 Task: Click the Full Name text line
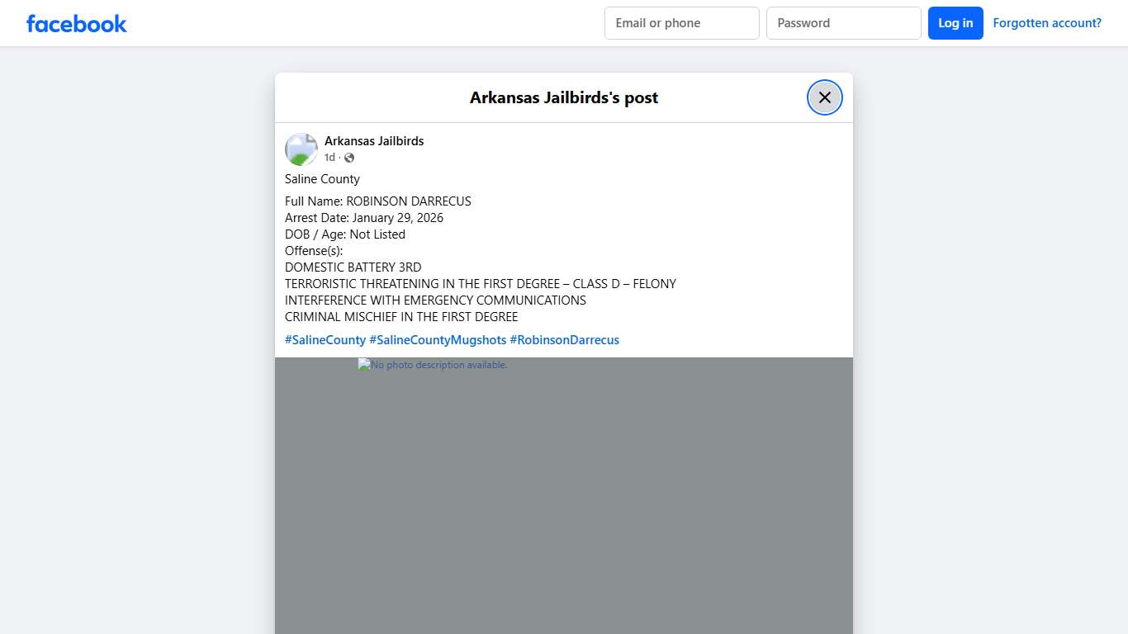377,201
